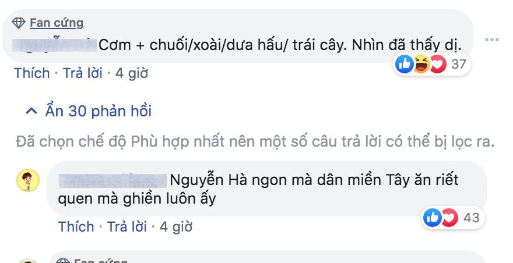Click the 4 giờ timestamp on top comment
513x263 pixels.
[x=132, y=73]
